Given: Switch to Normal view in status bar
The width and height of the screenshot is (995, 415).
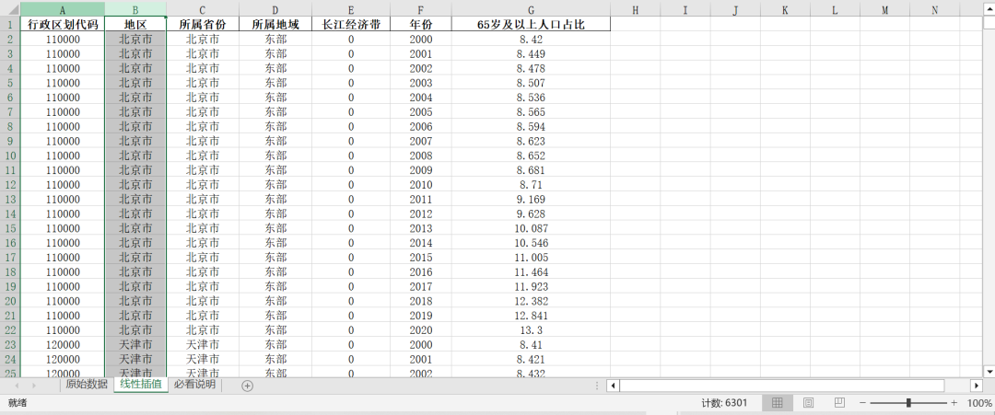Looking at the screenshot, I should coord(777,403).
